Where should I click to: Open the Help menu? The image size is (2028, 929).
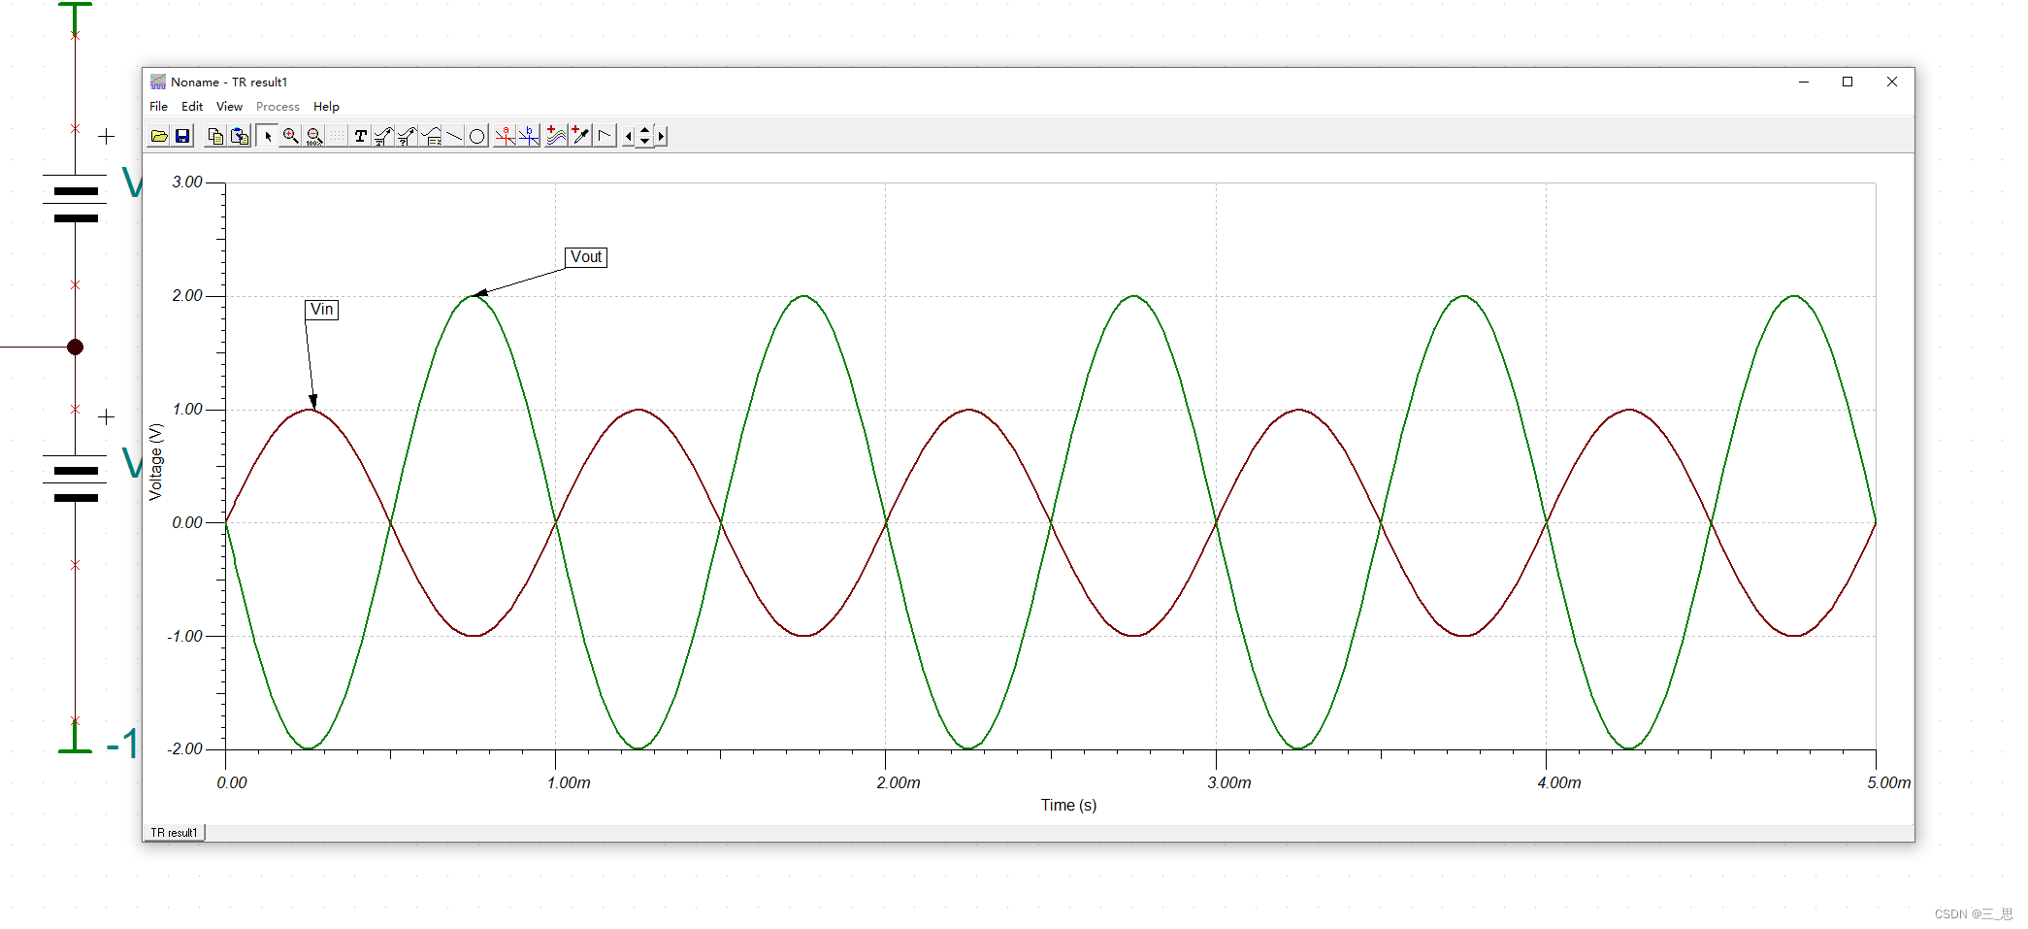[x=326, y=107]
